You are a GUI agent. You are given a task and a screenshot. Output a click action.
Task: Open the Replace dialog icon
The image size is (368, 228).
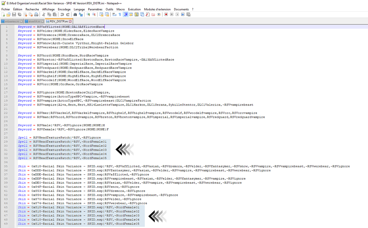[x=81, y=14]
